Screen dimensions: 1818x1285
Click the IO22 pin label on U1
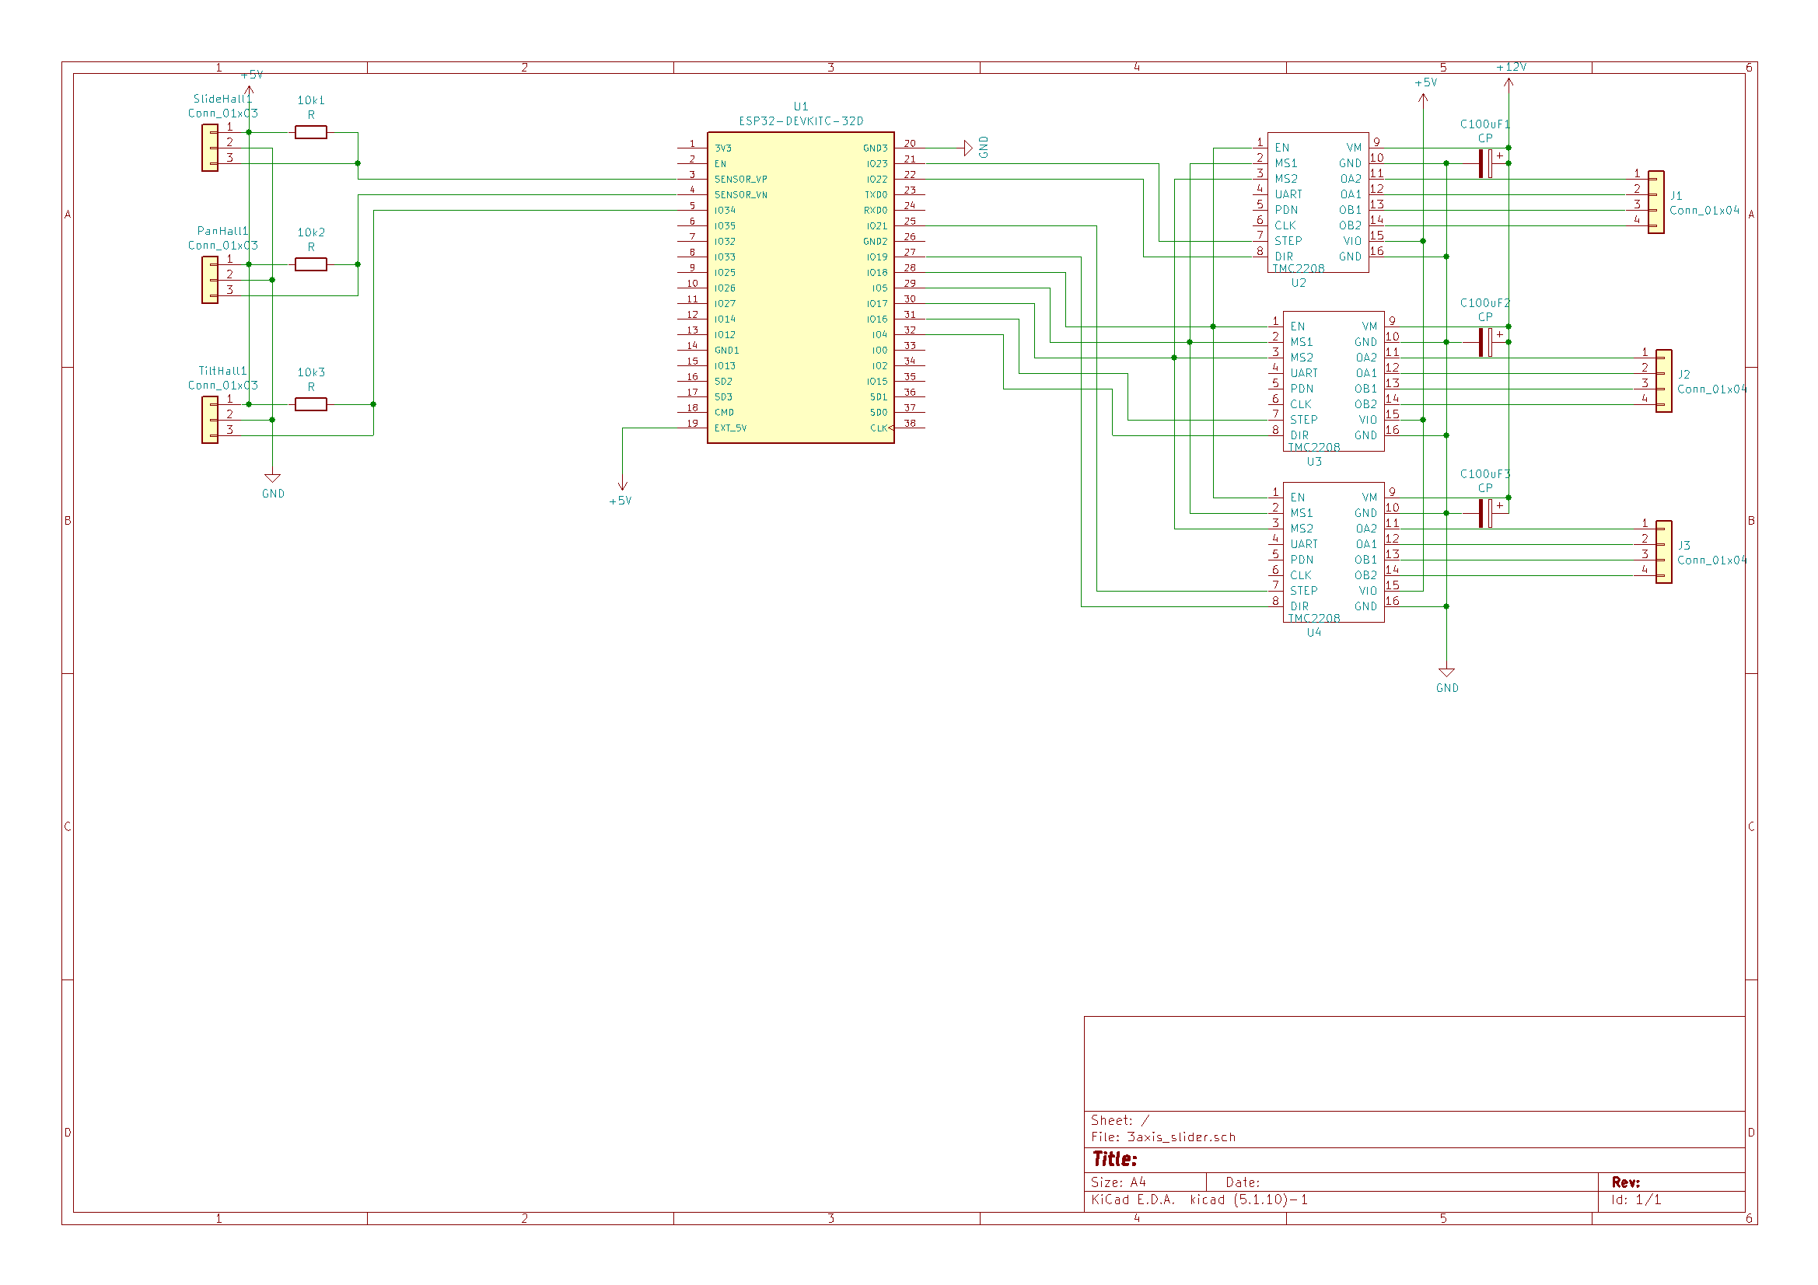876,180
